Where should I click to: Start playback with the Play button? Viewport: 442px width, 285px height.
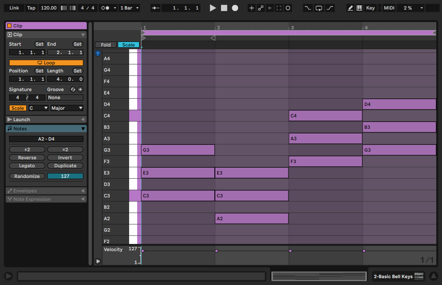click(x=213, y=8)
